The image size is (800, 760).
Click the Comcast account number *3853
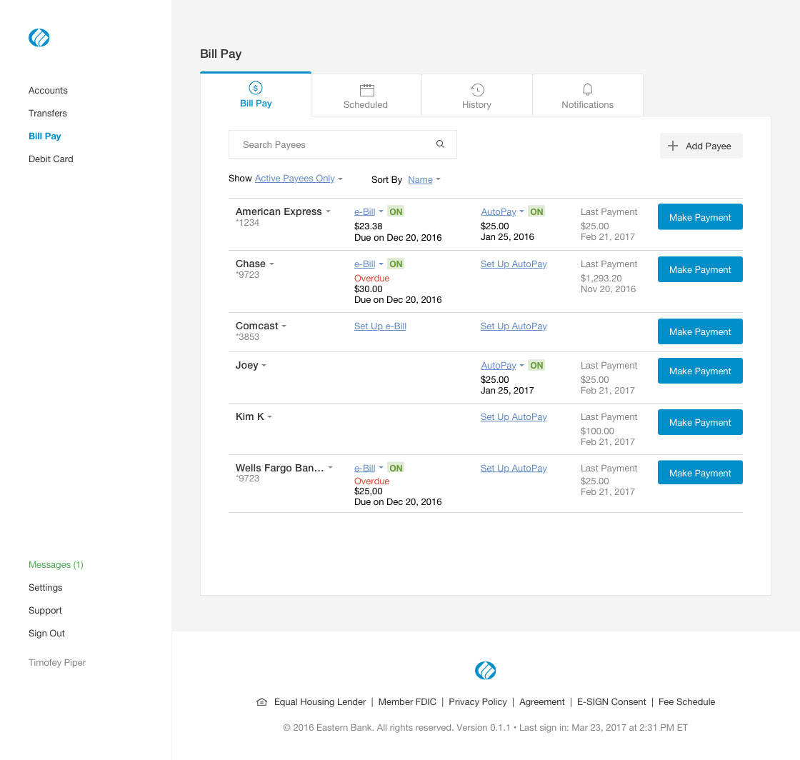coord(247,336)
